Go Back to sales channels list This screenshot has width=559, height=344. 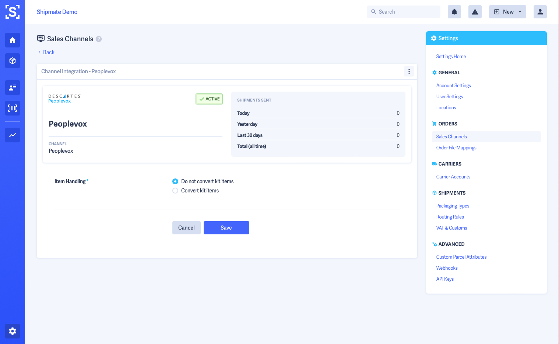tap(46, 52)
